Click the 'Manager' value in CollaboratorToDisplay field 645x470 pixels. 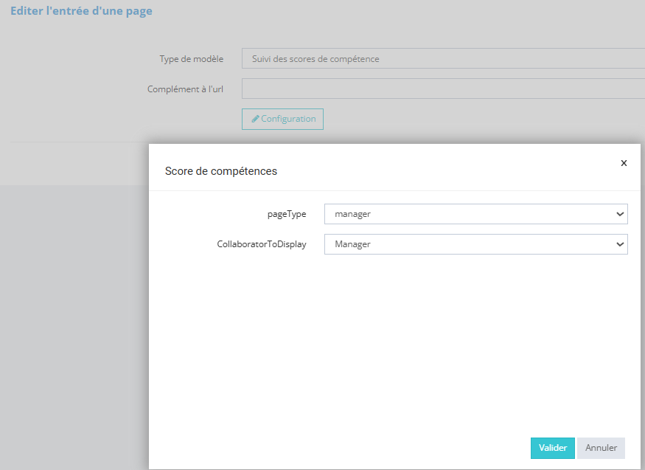click(x=352, y=244)
